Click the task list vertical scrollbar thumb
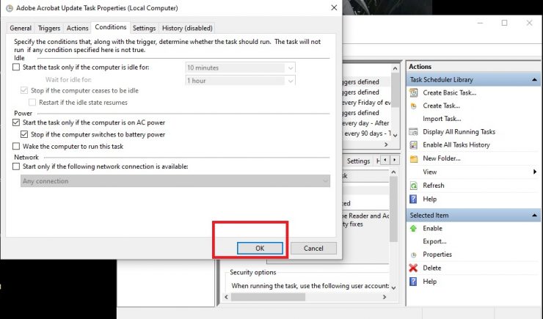The width and height of the screenshot is (543, 319). 395,90
